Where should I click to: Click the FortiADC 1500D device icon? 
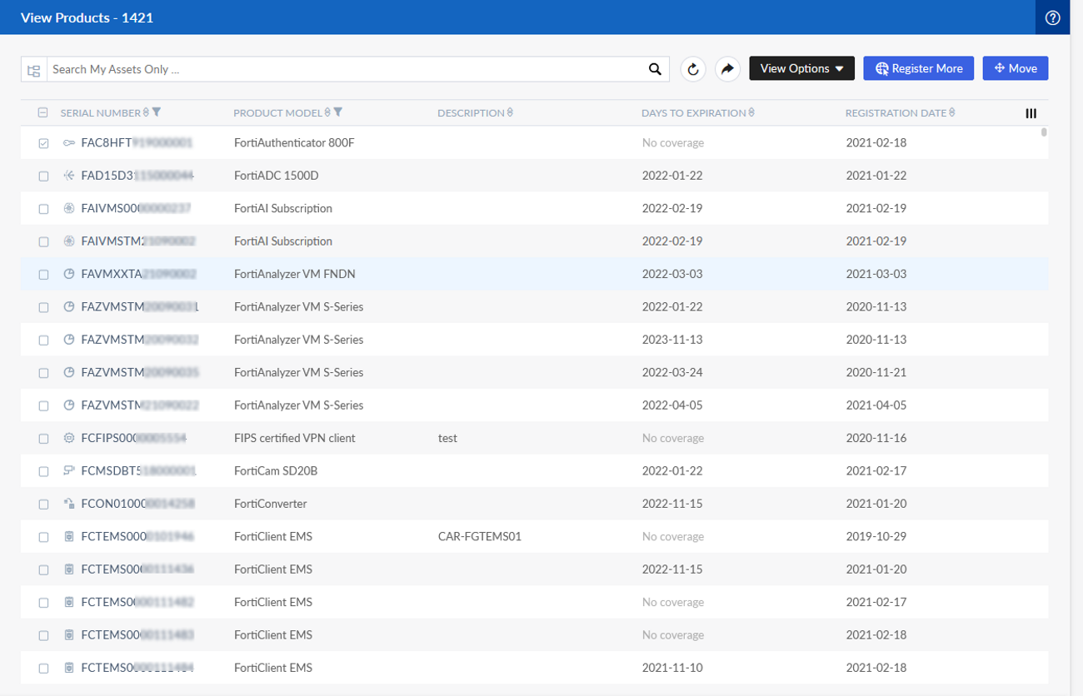[69, 176]
